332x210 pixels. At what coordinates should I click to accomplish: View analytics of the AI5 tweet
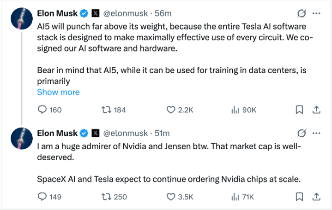coord(235,110)
